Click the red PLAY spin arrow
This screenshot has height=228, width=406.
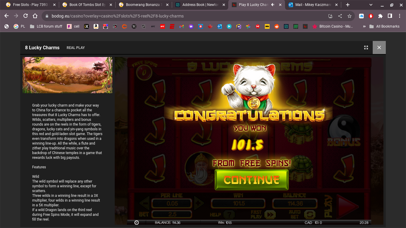click(348, 206)
